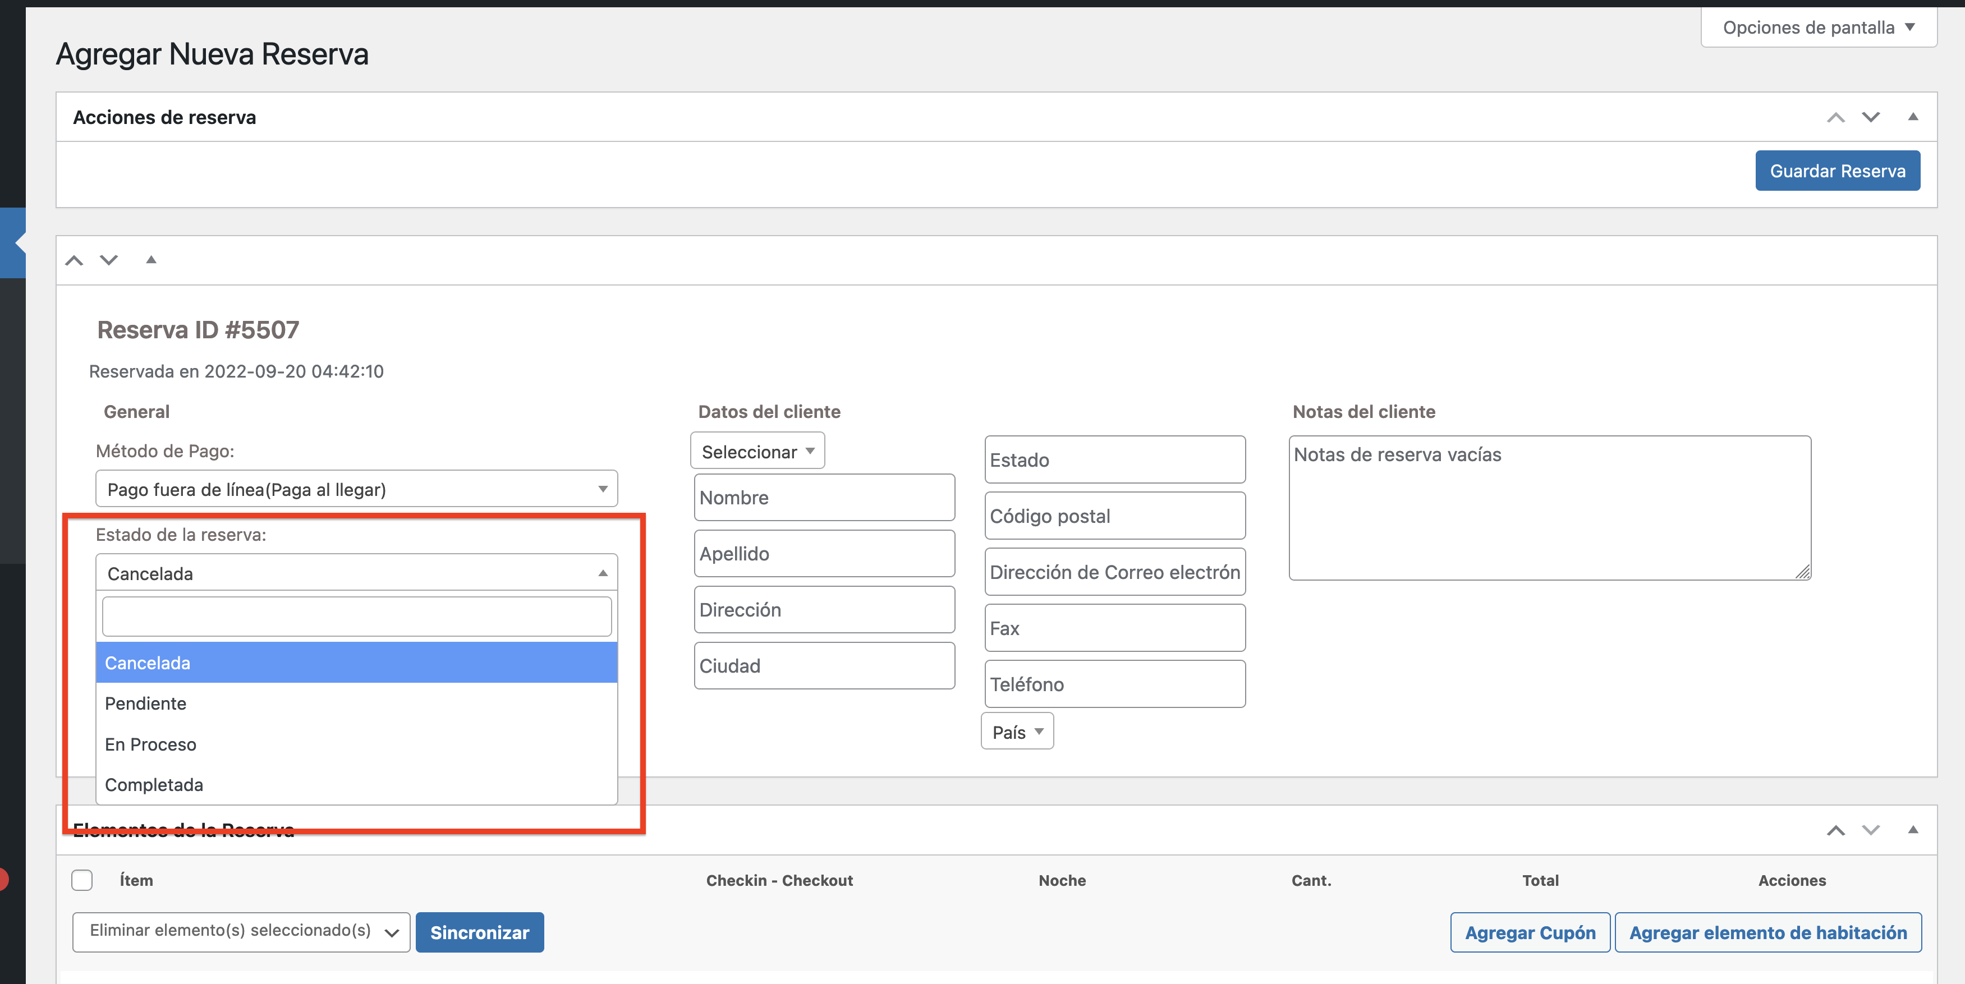This screenshot has width=1965, height=984.
Task: Move Reserva ID panel up arrow
Action: 74,260
